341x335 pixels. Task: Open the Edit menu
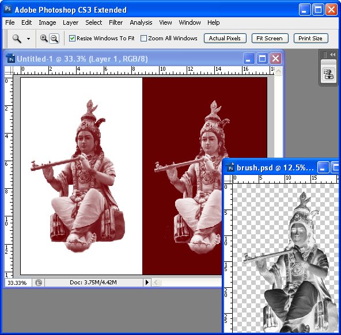(26, 22)
